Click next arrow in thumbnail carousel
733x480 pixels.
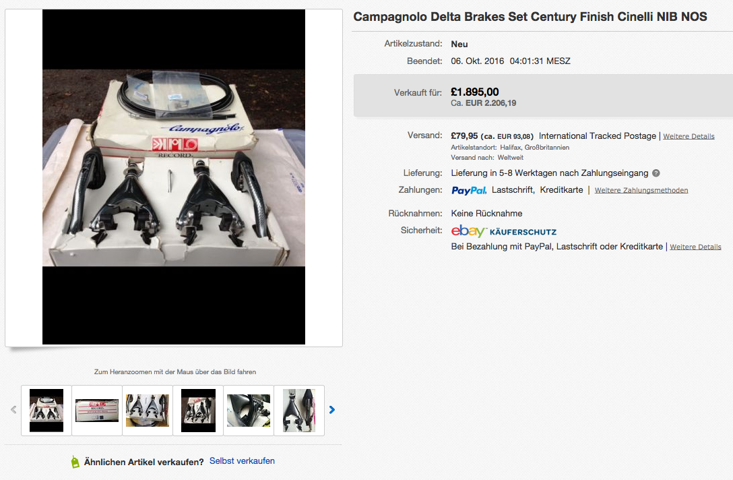(331, 409)
